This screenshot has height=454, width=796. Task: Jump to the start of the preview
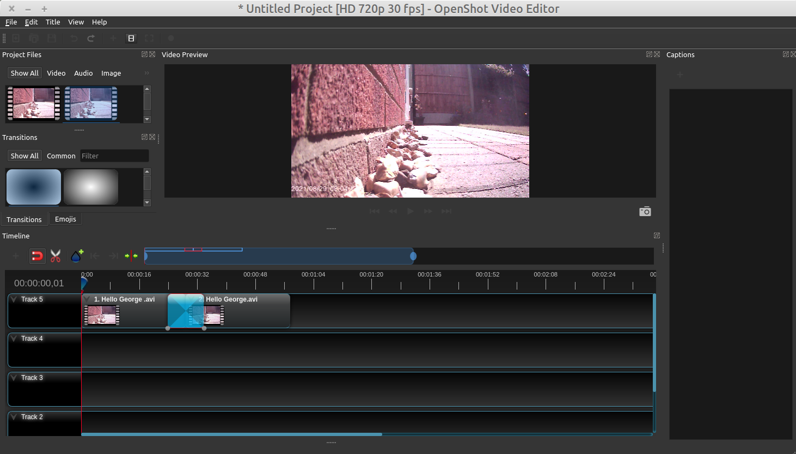pyautogui.click(x=375, y=211)
